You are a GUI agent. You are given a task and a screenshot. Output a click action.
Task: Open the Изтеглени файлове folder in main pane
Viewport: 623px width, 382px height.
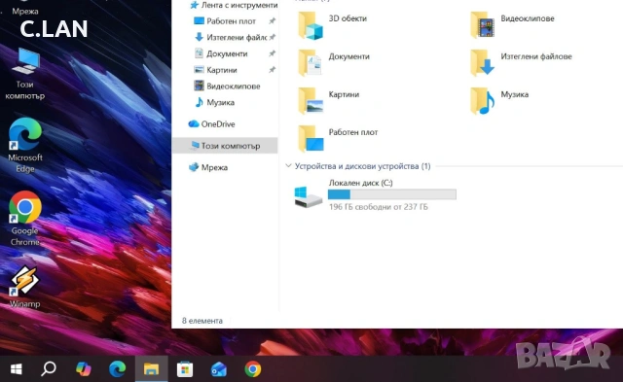(x=521, y=62)
